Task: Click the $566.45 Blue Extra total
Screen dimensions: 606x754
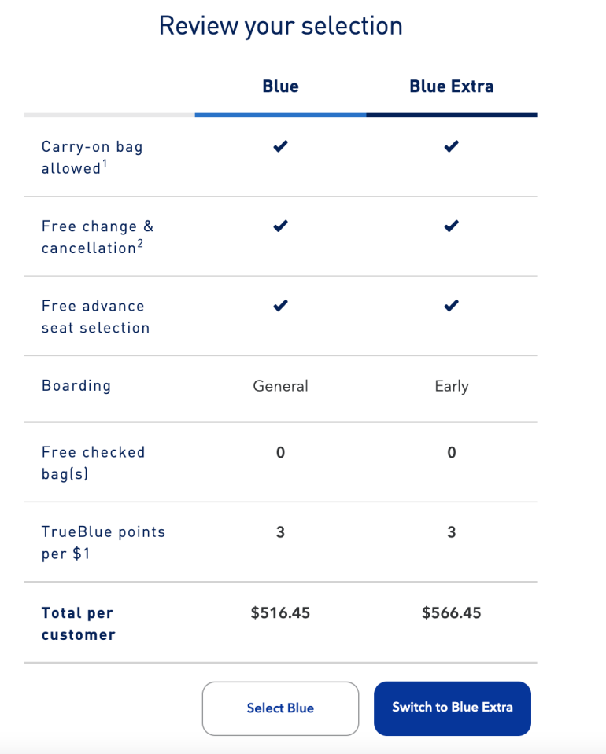Action: point(451,612)
